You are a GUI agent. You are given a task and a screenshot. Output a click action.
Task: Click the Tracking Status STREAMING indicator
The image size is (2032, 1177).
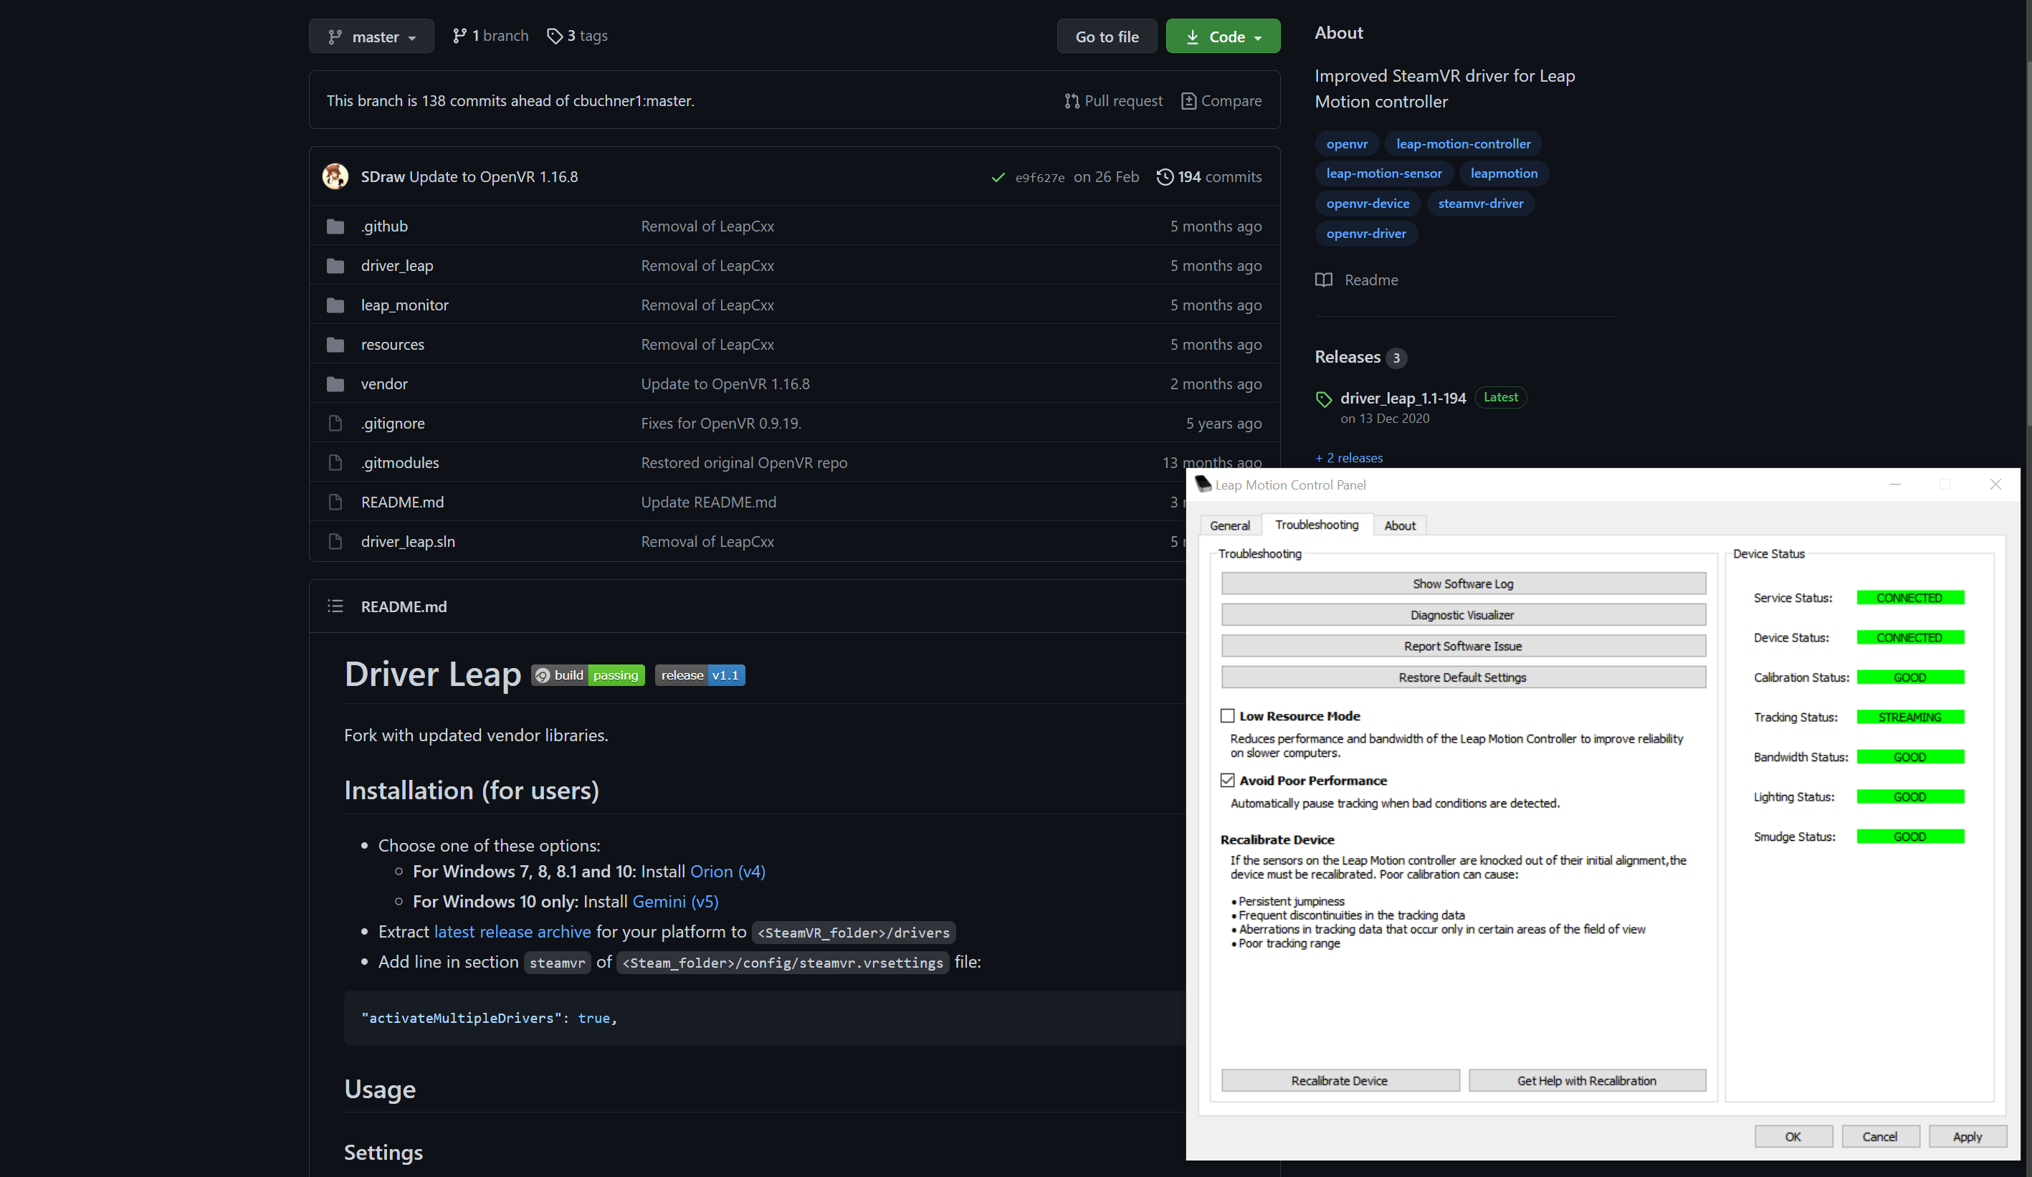coord(1909,717)
